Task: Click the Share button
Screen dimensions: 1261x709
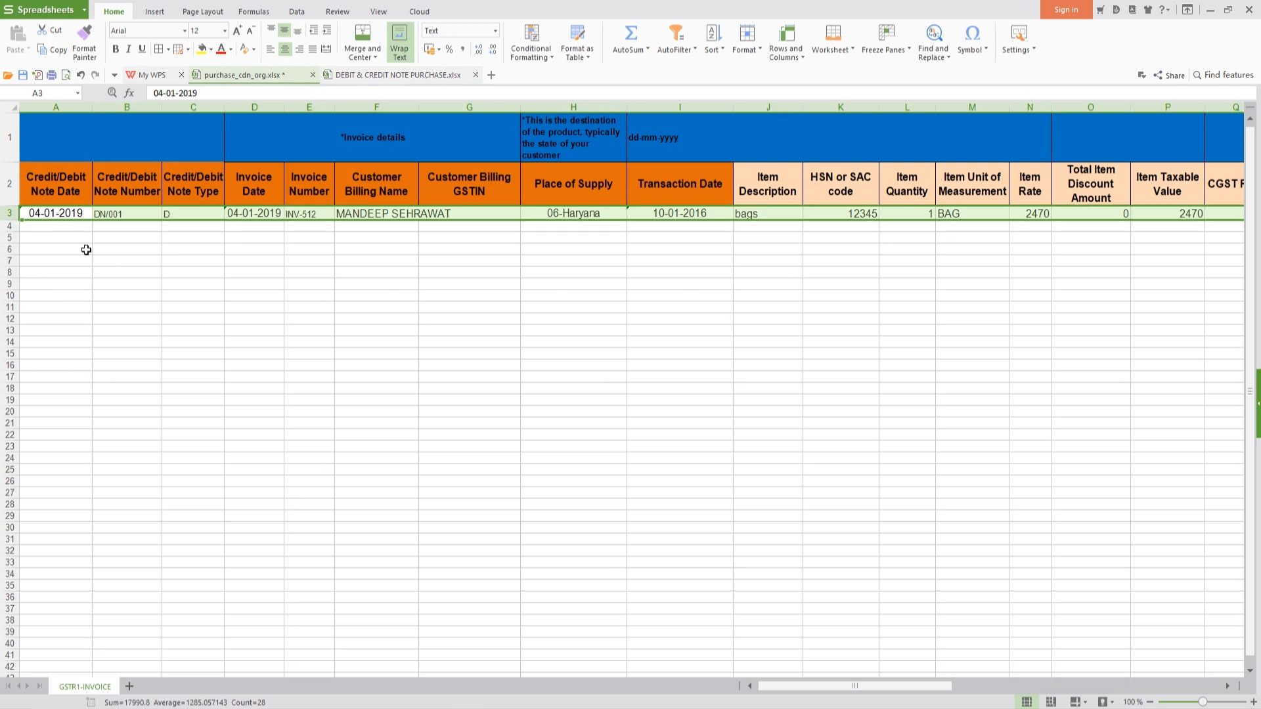Action: coord(1169,75)
